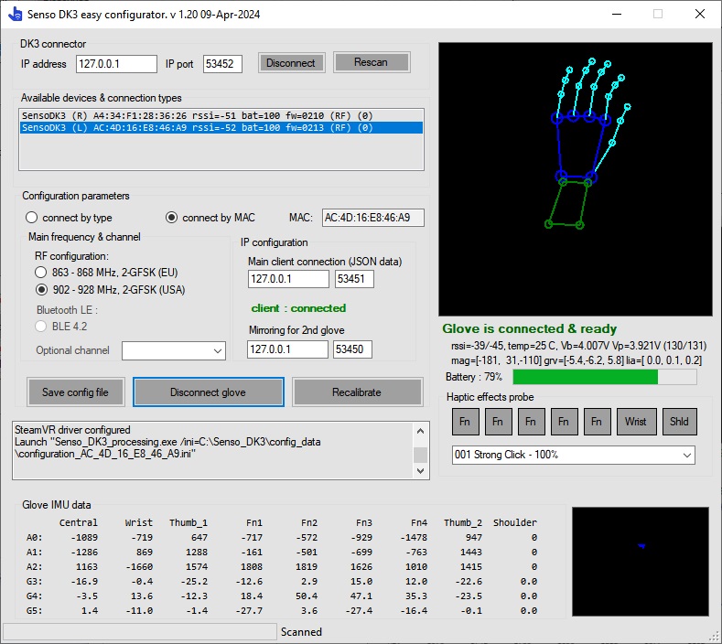Select the connect by MAC option
Viewport: 722px width, 644px height.
coord(171,218)
